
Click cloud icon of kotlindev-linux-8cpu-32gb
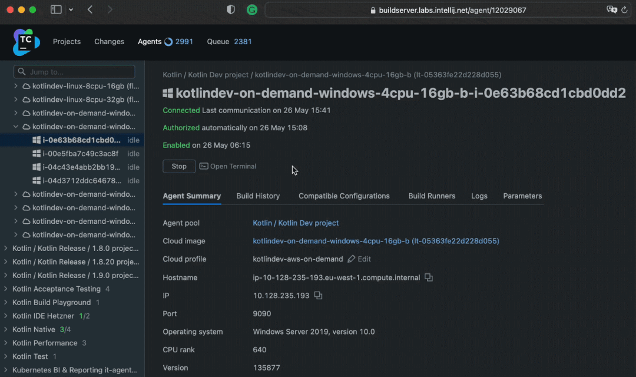[x=26, y=100]
